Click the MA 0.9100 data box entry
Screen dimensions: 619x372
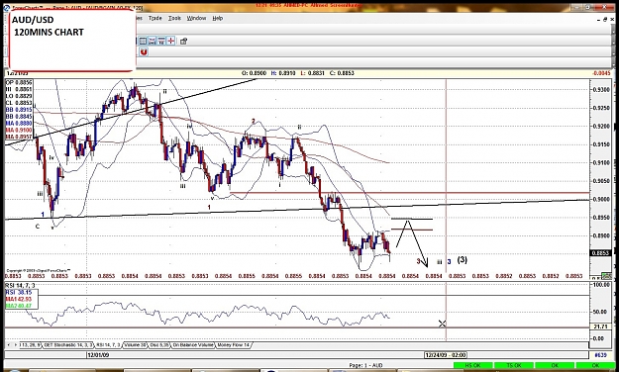point(19,130)
